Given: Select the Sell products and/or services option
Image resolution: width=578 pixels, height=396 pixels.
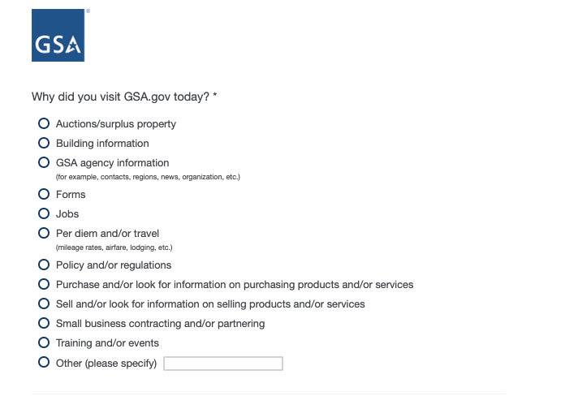Looking at the screenshot, I should (x=44, y=304).
